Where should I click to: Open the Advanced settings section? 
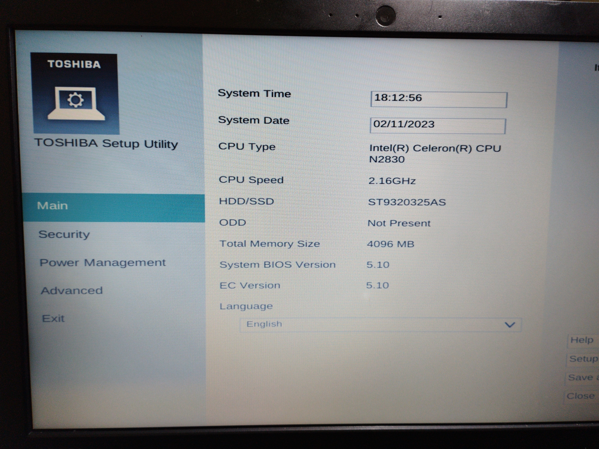tap(71, 291)
